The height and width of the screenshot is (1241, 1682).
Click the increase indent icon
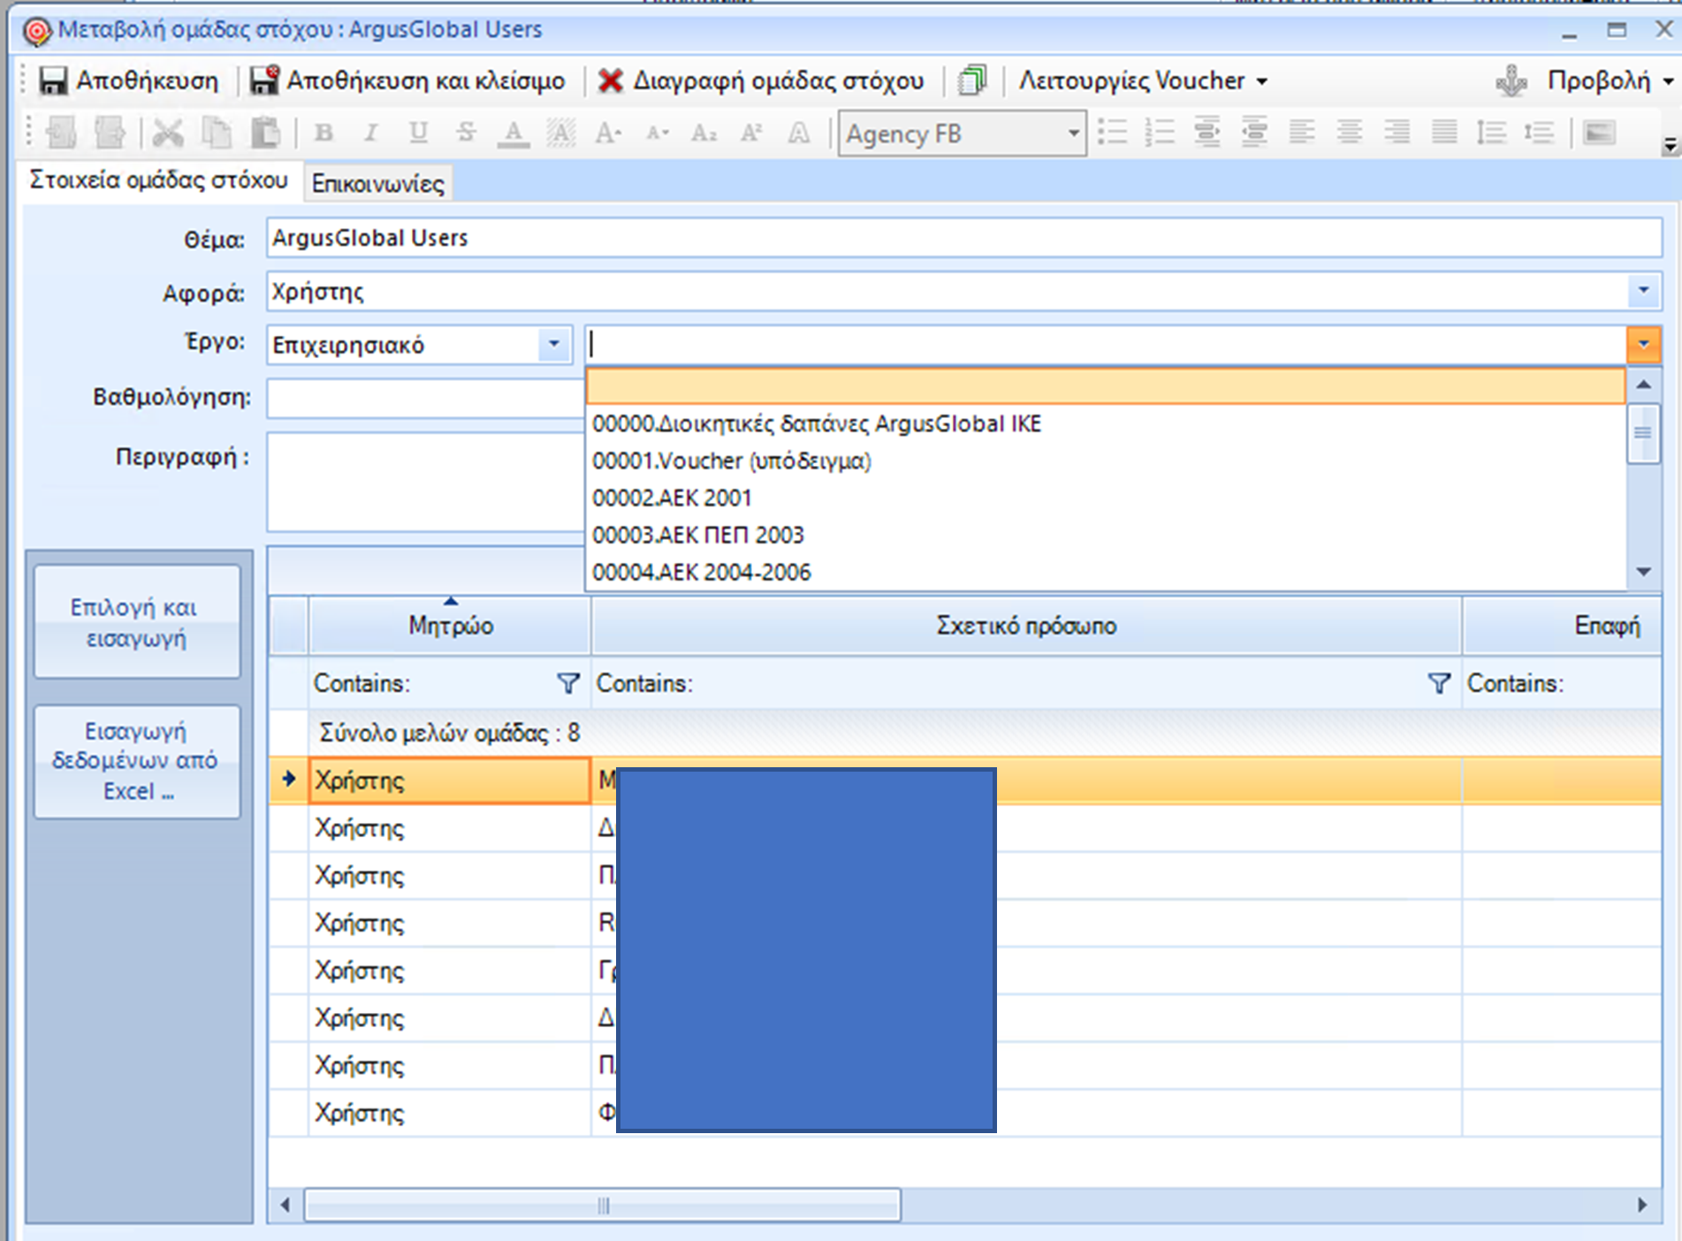[x=1255, y=133]
